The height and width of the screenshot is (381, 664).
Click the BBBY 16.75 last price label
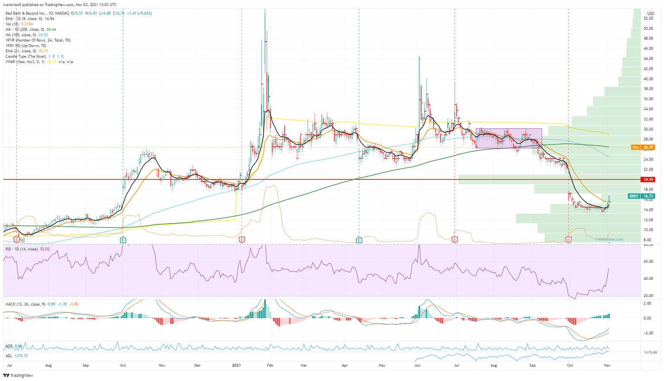[641, 196]
